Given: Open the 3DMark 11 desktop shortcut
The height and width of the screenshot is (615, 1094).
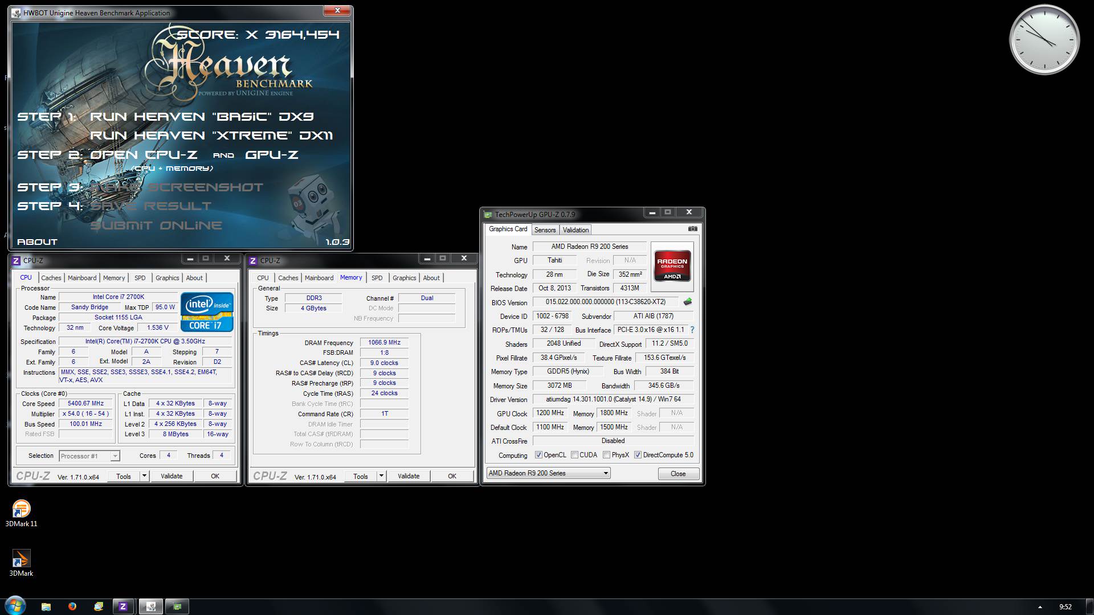Looking at the screenshot, I should (21, 513).
